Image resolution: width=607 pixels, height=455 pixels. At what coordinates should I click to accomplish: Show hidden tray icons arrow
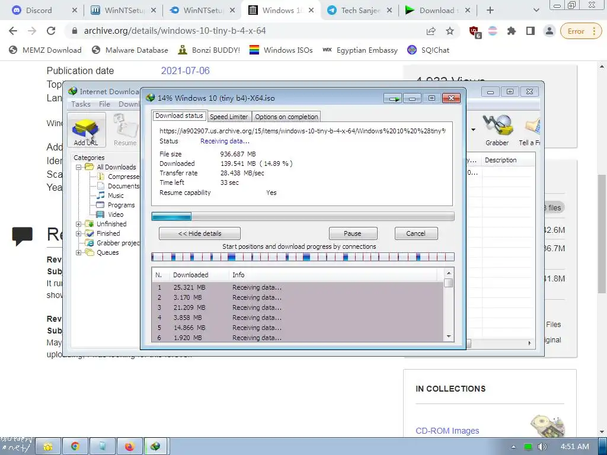pyautogui.click(x=513, y=447)
